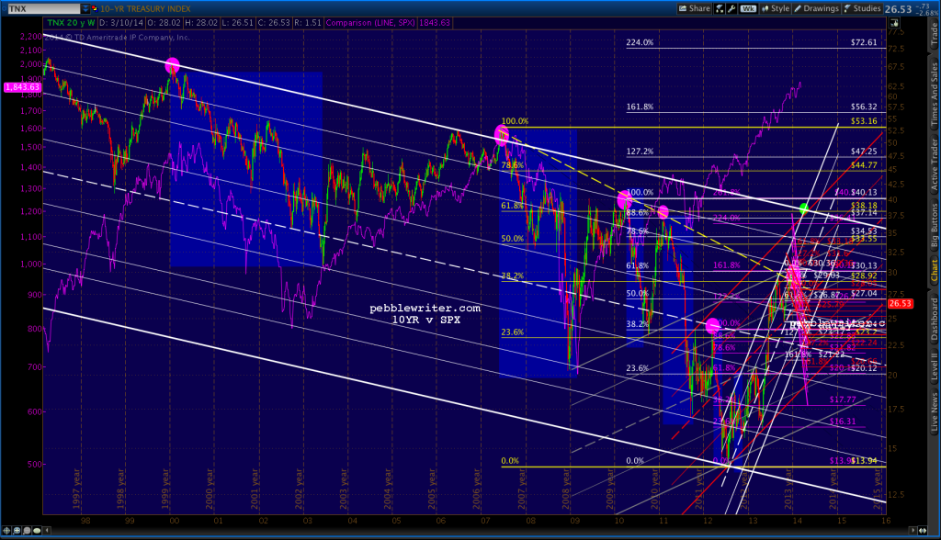Open the Drawings menu
Screen dimensions: 941x540
coord(816,8)
